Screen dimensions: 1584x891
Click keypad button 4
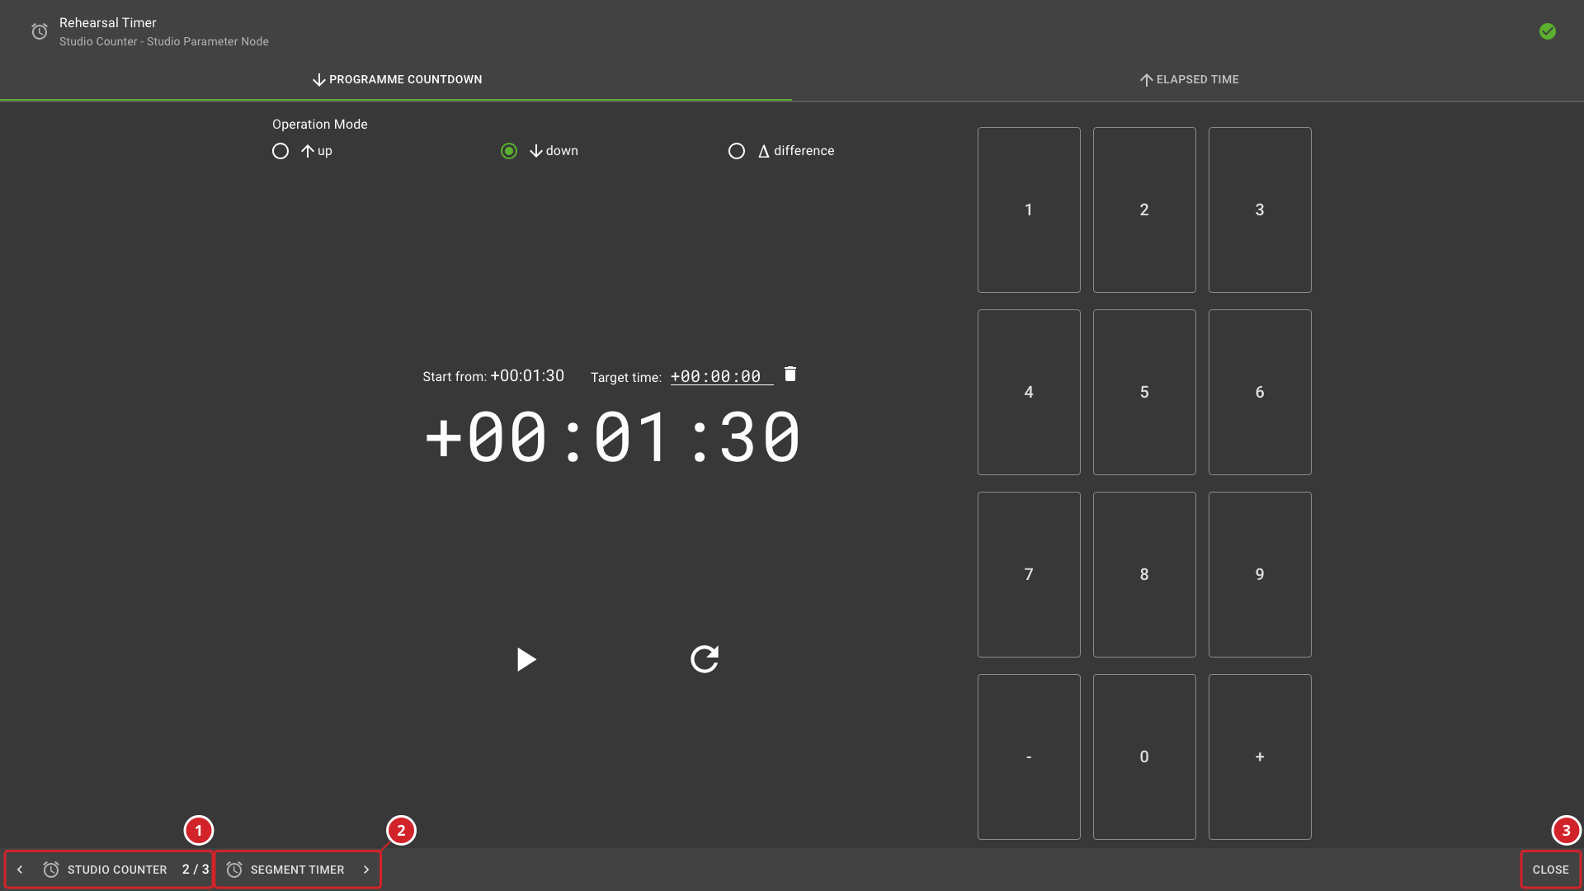point(1029,392)
